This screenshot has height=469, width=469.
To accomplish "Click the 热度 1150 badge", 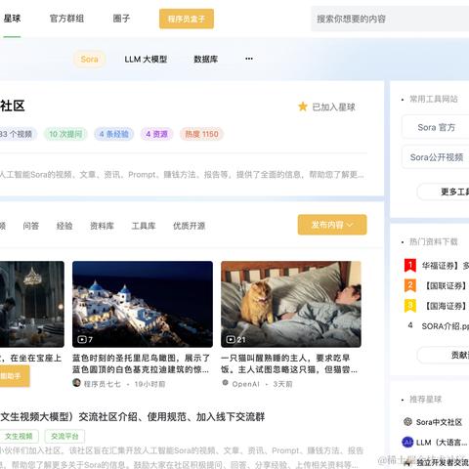I will point(201,134).
